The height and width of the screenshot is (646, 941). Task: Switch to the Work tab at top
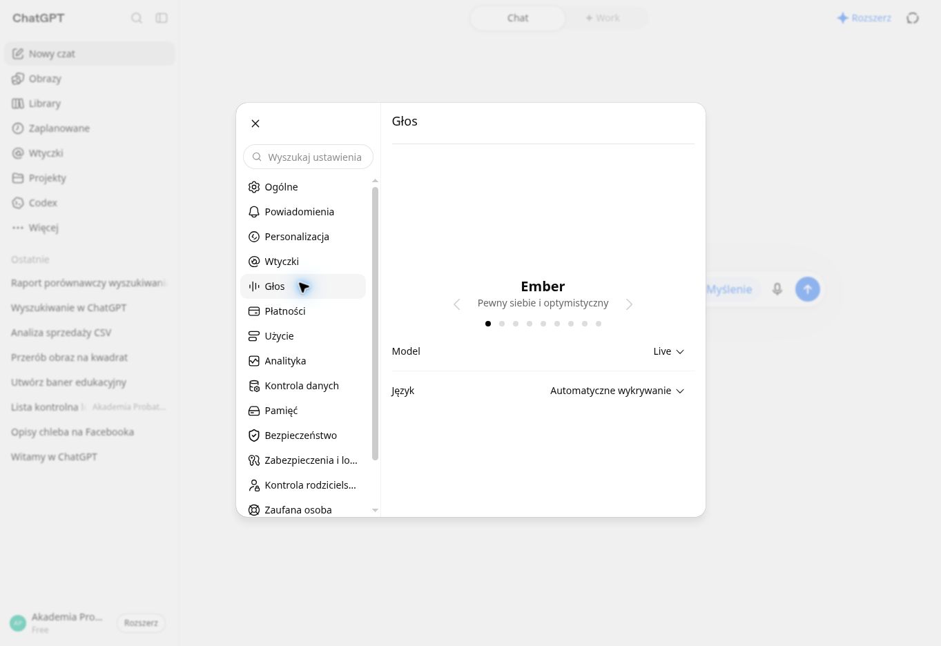click(603, 18)
